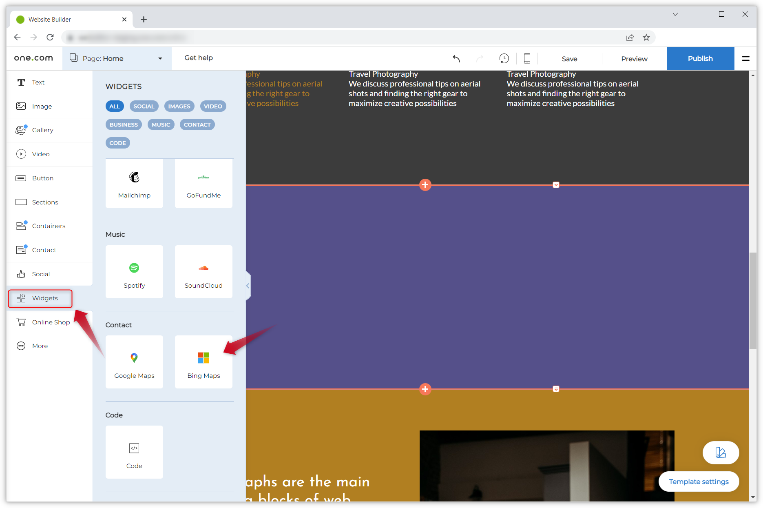This screenshot has height=508, width=763.
Task: Select the ALL widgets filter
Action: [115, 106]
